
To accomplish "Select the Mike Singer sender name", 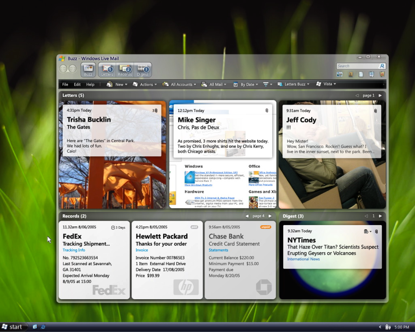I will 197,120.
